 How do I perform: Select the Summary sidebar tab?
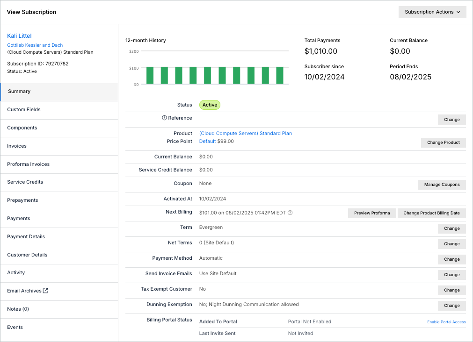point(59,92)
